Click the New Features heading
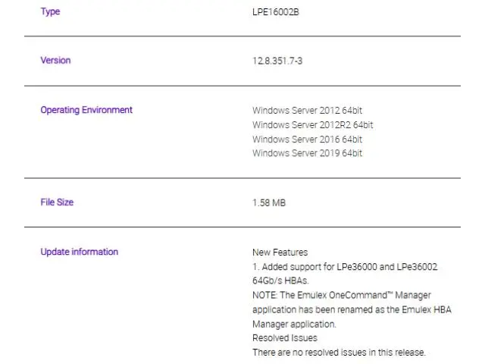 pyautogui.click(x=280, y=253)
